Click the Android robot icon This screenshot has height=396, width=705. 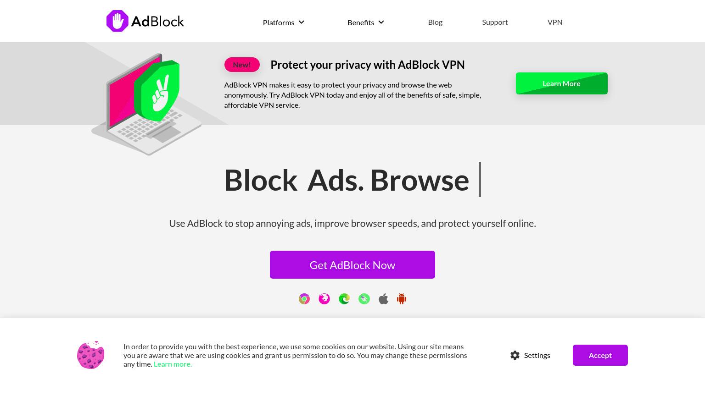[402, 299]
